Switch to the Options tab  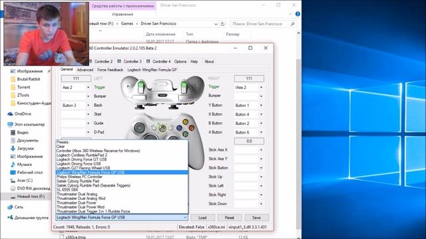(180, 62)
